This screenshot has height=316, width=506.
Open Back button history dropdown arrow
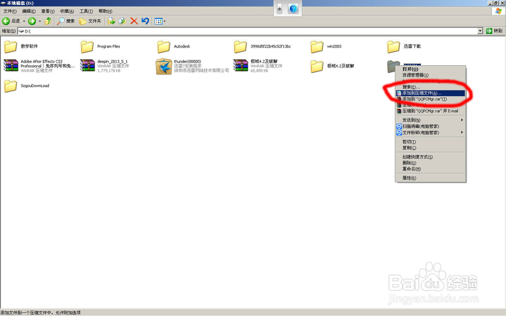[24, 21]
